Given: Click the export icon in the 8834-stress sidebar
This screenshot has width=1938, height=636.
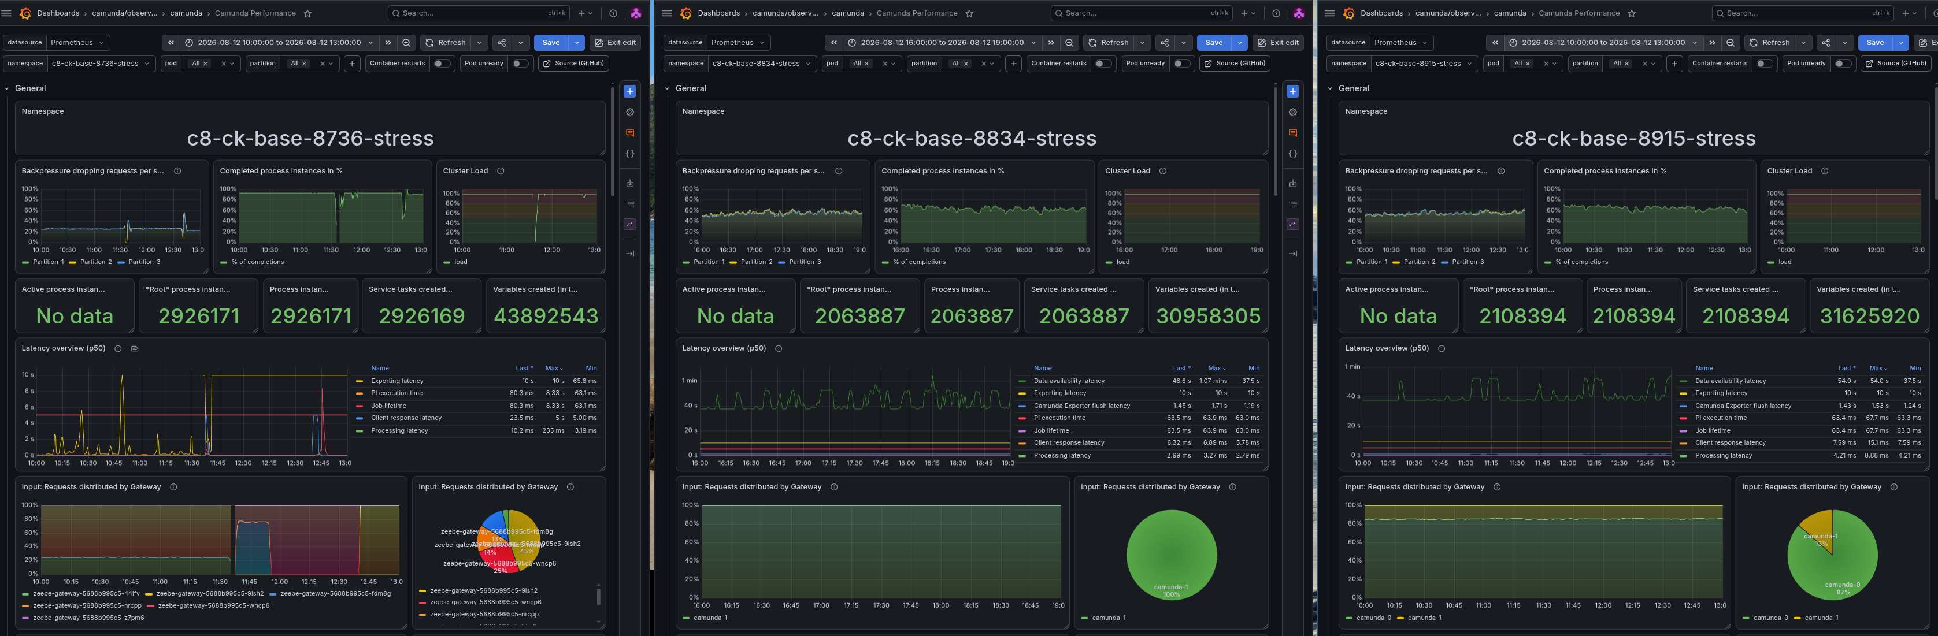Looking at the screenshot, I should click(x=1292, y=184).
